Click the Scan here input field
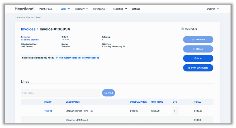The width and height of the screenshot is (236, 128). pyautogui.click(x=60, y=93)
